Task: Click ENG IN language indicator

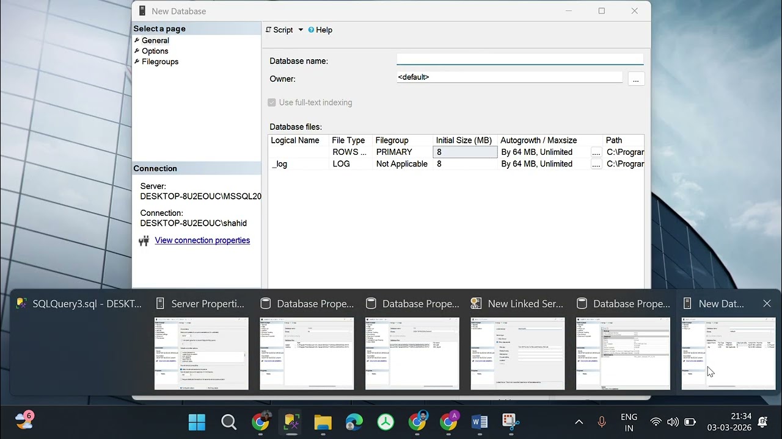Action: point(629,422)
